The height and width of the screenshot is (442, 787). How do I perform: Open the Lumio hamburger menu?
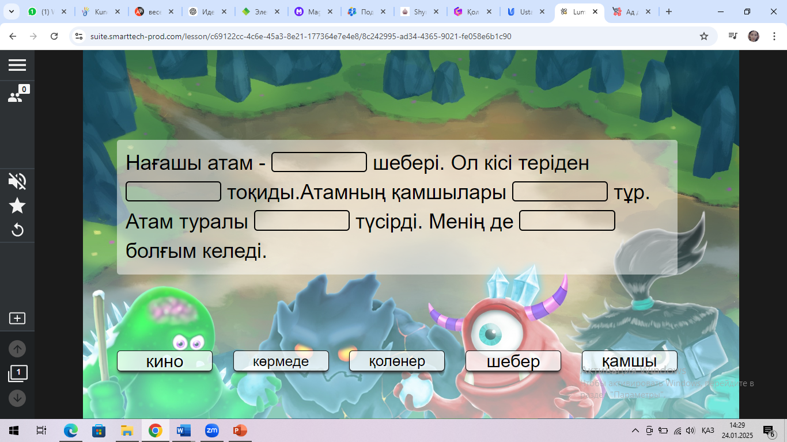coord(17,65)
